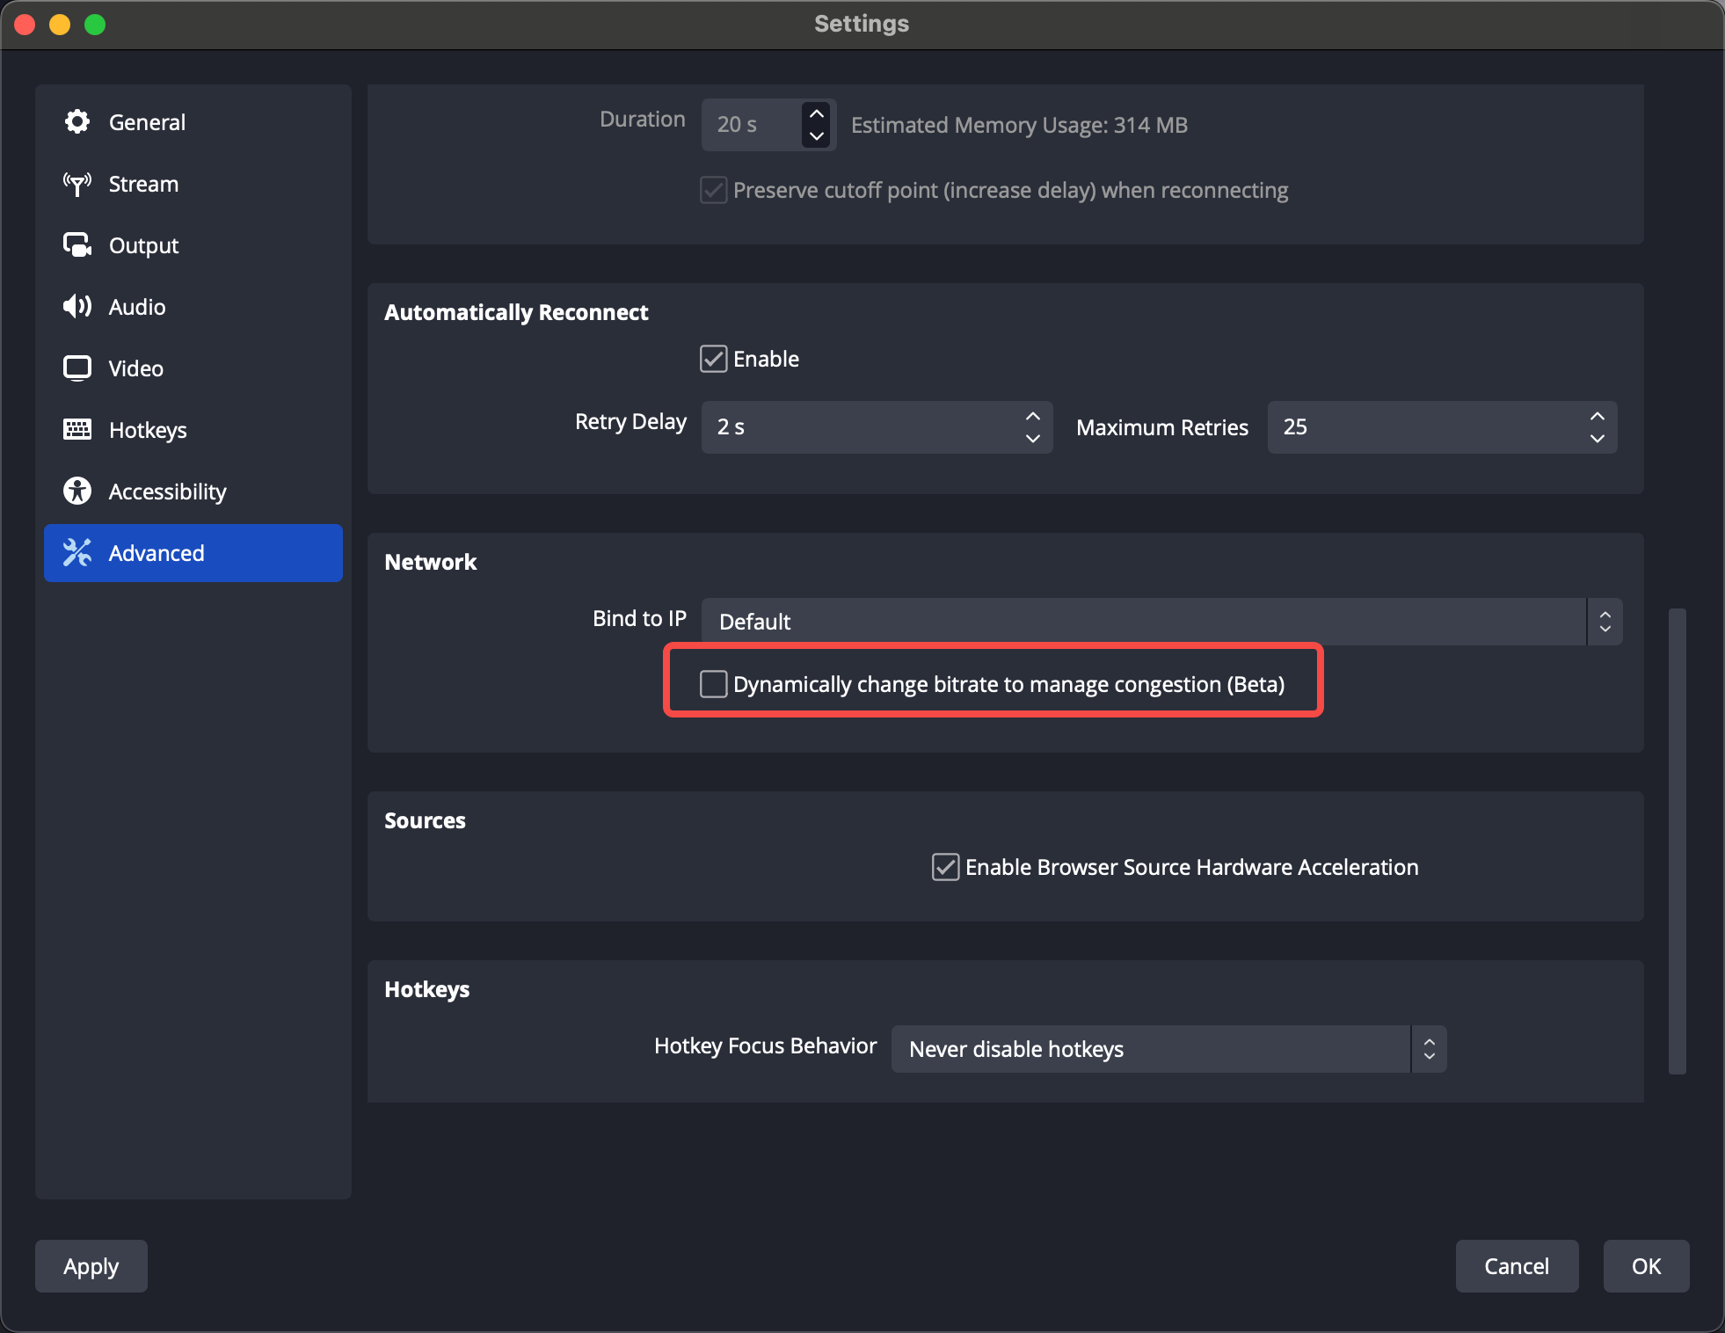The width and height of the screenshot is (1725, 1333).
Task: Click the General gear icon
Action: click(77, 122)
